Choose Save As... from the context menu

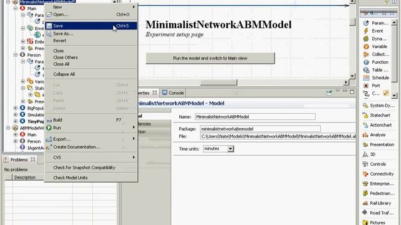click(x=91, y=33)
